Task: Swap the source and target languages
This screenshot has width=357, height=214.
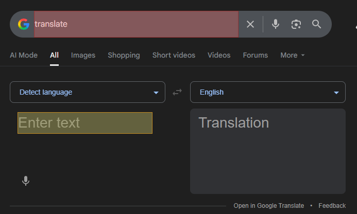Action: (177, 92)
